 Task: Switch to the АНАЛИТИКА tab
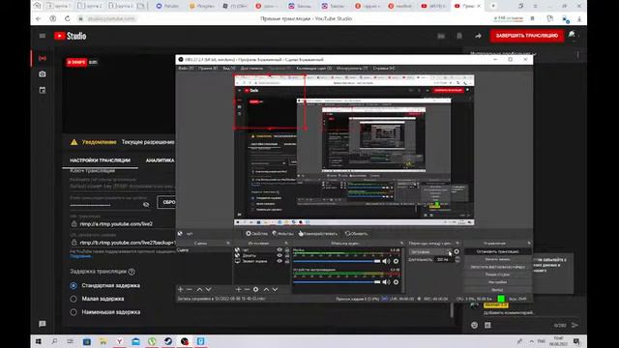click(x=160, y=160)
